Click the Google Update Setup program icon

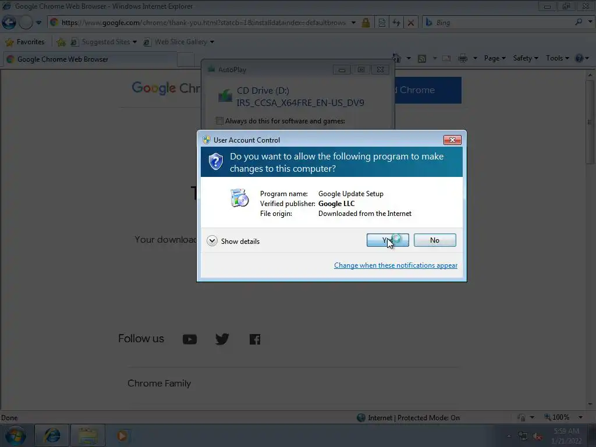239,198
